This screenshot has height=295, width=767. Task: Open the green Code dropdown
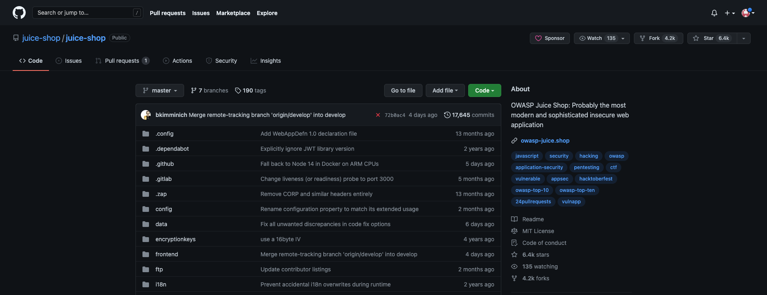(484, 90)
